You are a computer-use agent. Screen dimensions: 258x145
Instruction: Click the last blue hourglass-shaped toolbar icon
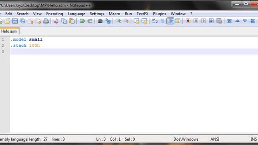click(x=253, y=21)
